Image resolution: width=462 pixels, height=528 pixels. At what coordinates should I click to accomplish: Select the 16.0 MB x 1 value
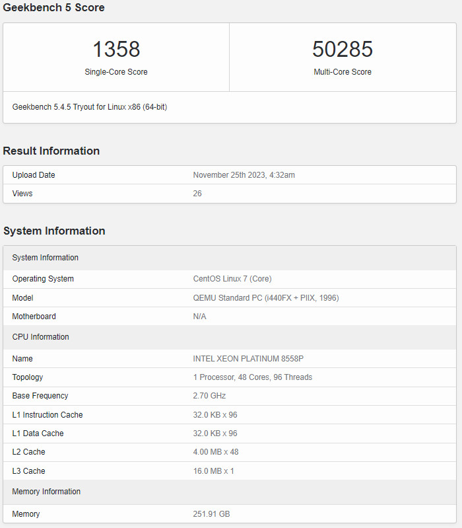(x=214, y=471)
